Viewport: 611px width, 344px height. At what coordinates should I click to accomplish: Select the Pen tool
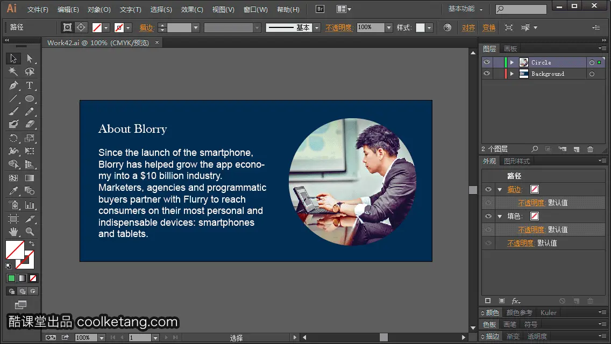tap(13, 85)
